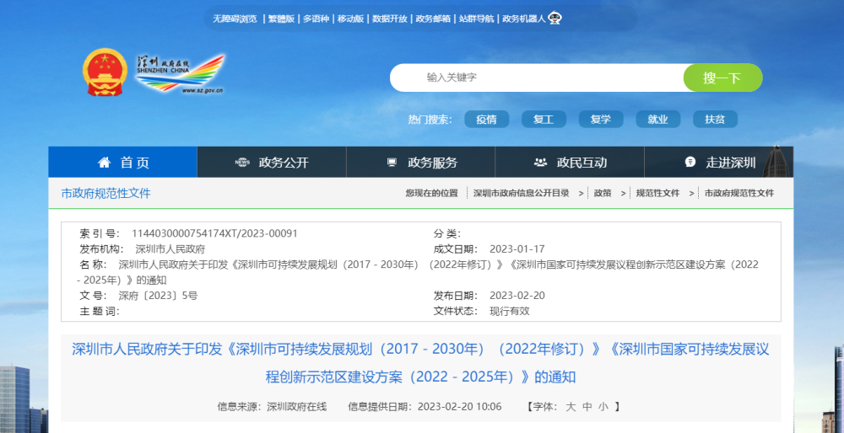Viewport: 844px width, 433px height.
Task: Go to 规范性文件 in breadcrumb
Action: pos(657,193)
